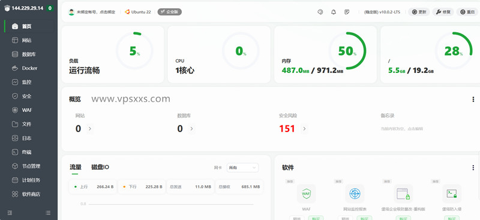
Task: Open the Docker section
Action: click(x=29, y=68)
